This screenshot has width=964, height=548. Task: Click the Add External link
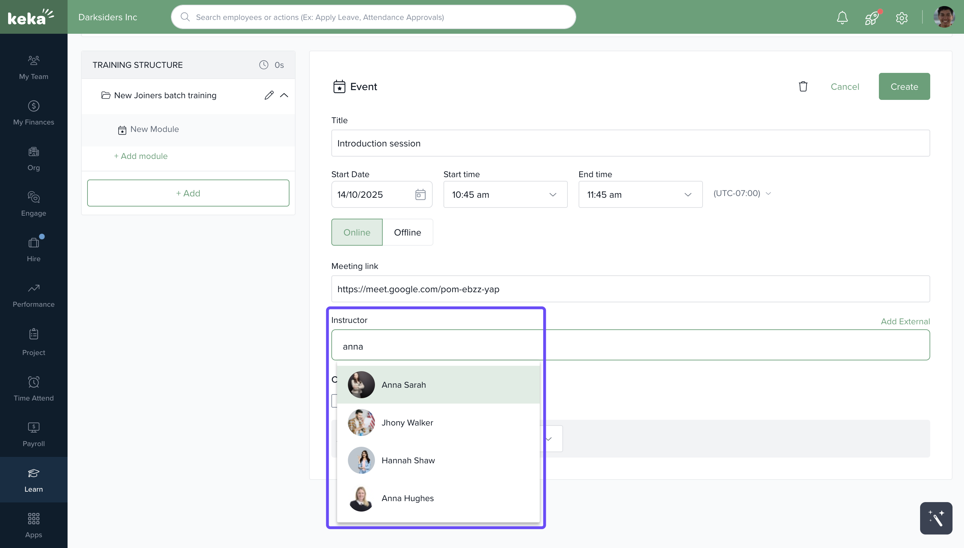[905, 322]
